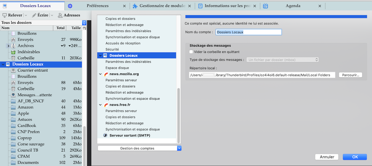Switch to Informations sur les profils tab
372x166 pixels.
point(227,6)
